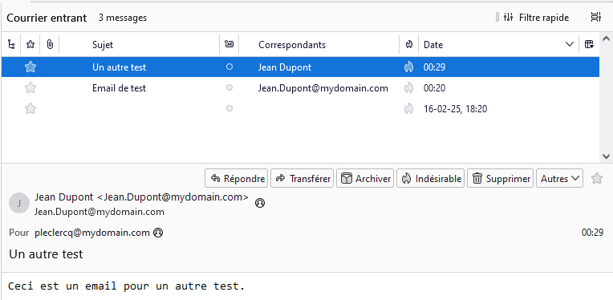Open message list display options icon
Viewport: 613px width, 300px height.
click(595, 17)
